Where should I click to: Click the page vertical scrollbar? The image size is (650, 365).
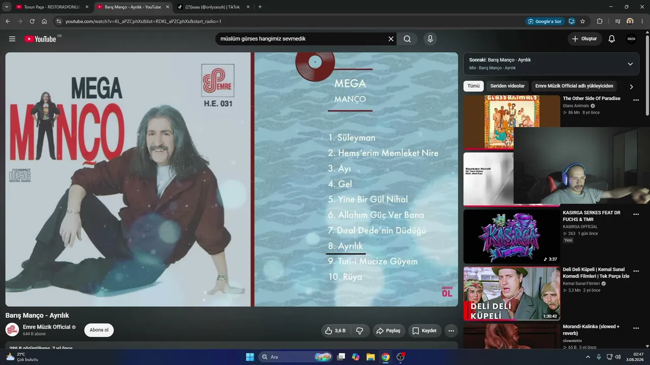pos(647,75)
